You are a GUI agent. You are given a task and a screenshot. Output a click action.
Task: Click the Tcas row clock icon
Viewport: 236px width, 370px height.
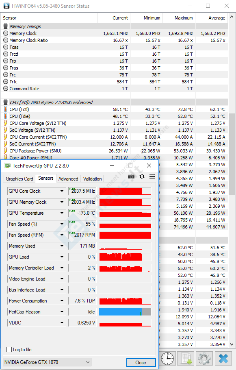[6, 47]
